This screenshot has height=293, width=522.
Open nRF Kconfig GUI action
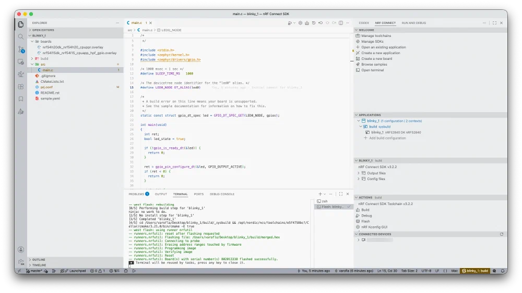pos(374,227)
